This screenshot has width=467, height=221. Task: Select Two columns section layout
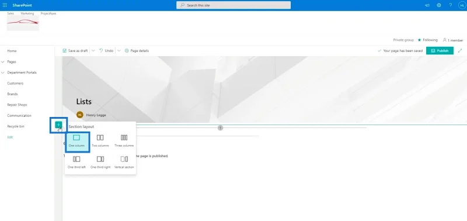point(100,141)
